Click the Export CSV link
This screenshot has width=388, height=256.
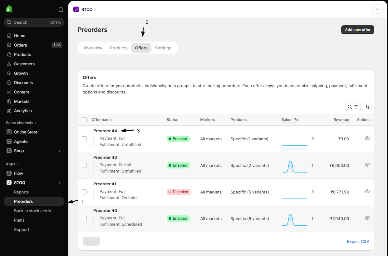358,241
